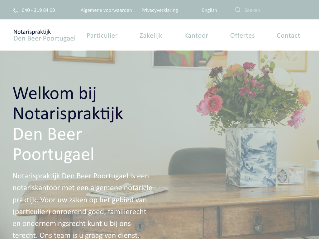Go to the Offertes page
Viewport: 319px width, 239px height.
point(242,35)
